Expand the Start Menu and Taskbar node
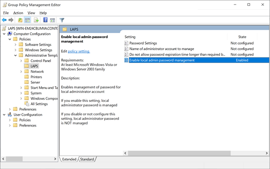This screenshot has width=270, height=169. point(21,88)
